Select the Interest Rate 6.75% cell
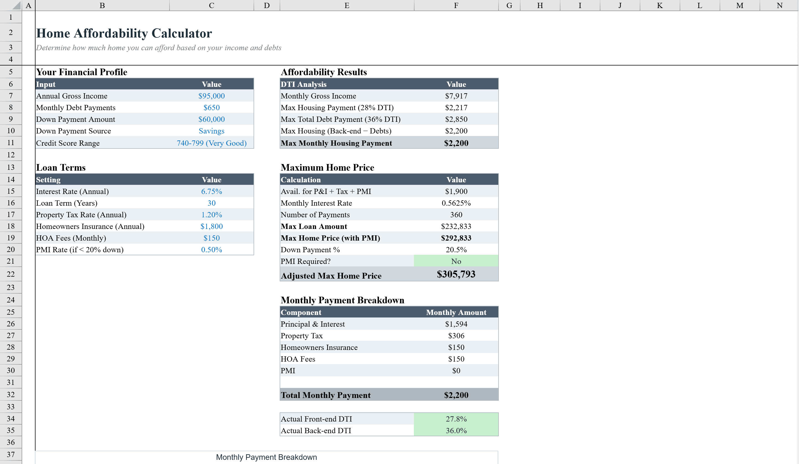This screenshot has height=464, width=799. [x=211, y=191]
